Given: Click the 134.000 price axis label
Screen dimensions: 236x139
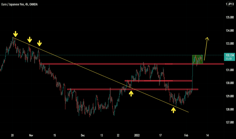Looking at the screenshot, I should [x=230, y=31].
